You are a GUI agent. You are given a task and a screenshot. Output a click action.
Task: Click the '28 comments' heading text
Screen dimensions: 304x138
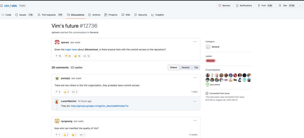tap(60, 68)
